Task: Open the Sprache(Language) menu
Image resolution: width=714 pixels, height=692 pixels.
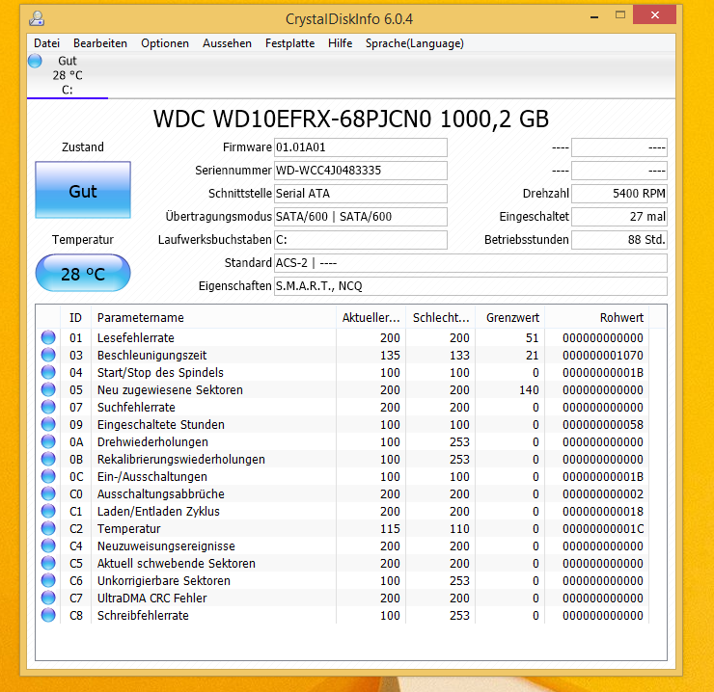Action: (x=414, y=43)
